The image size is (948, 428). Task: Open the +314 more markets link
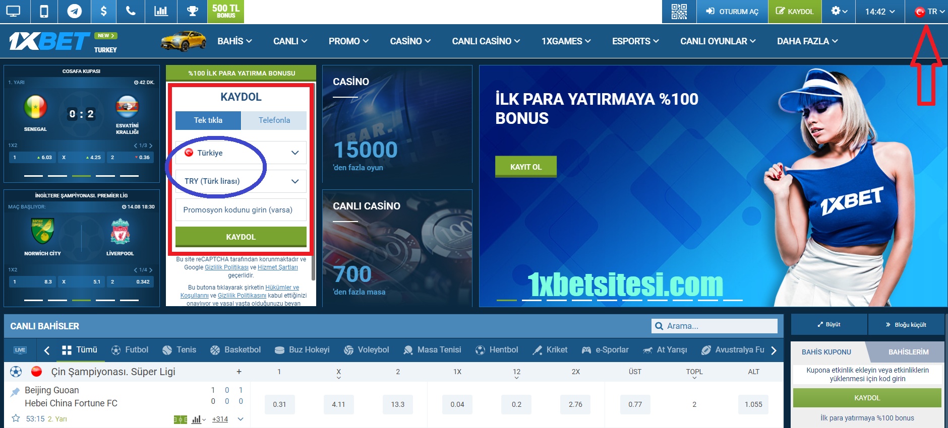(220, 419)
